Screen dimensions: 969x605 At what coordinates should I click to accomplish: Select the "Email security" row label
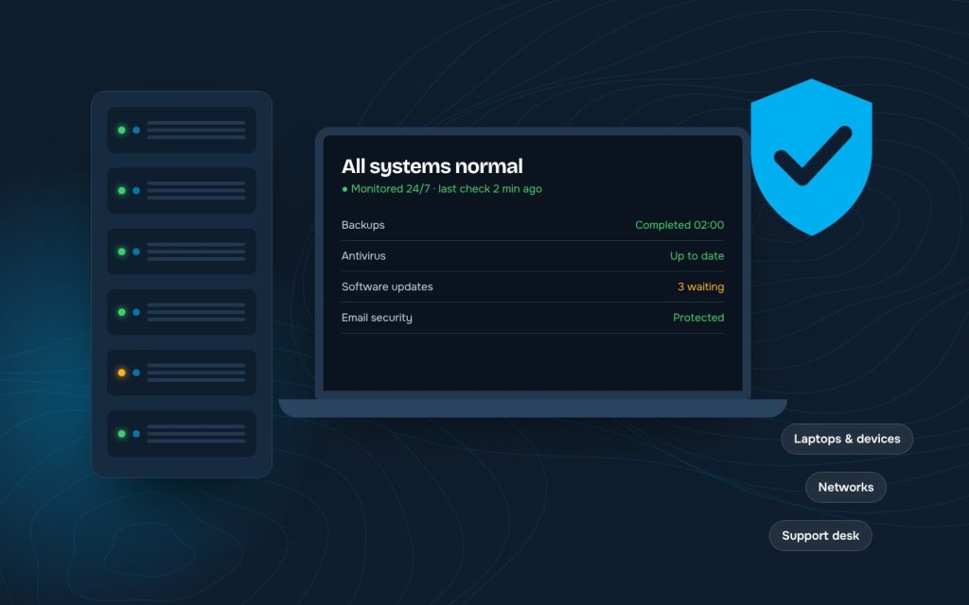[x=377, y=318]
